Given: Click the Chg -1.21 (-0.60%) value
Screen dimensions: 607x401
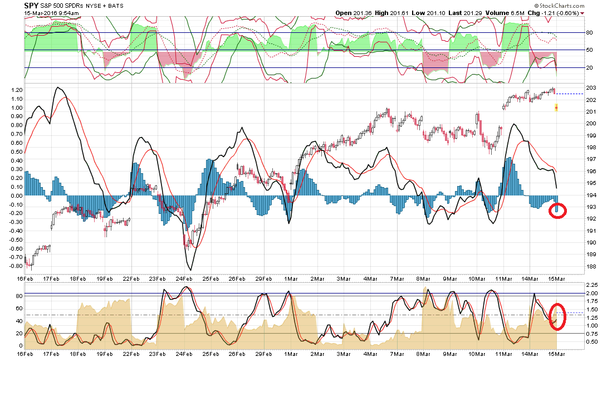Looking at the screenshot, I should tap(553, 13).
